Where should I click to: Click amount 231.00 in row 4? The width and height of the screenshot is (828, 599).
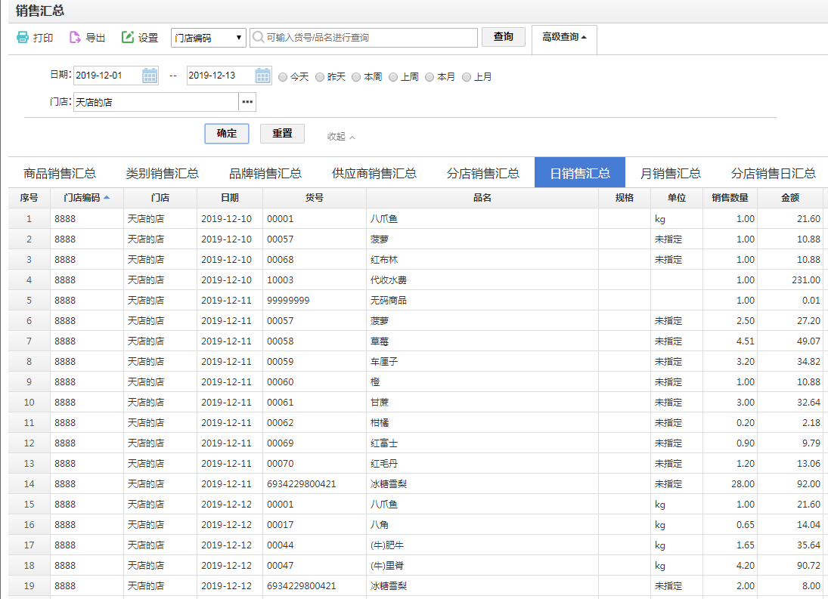806,280
